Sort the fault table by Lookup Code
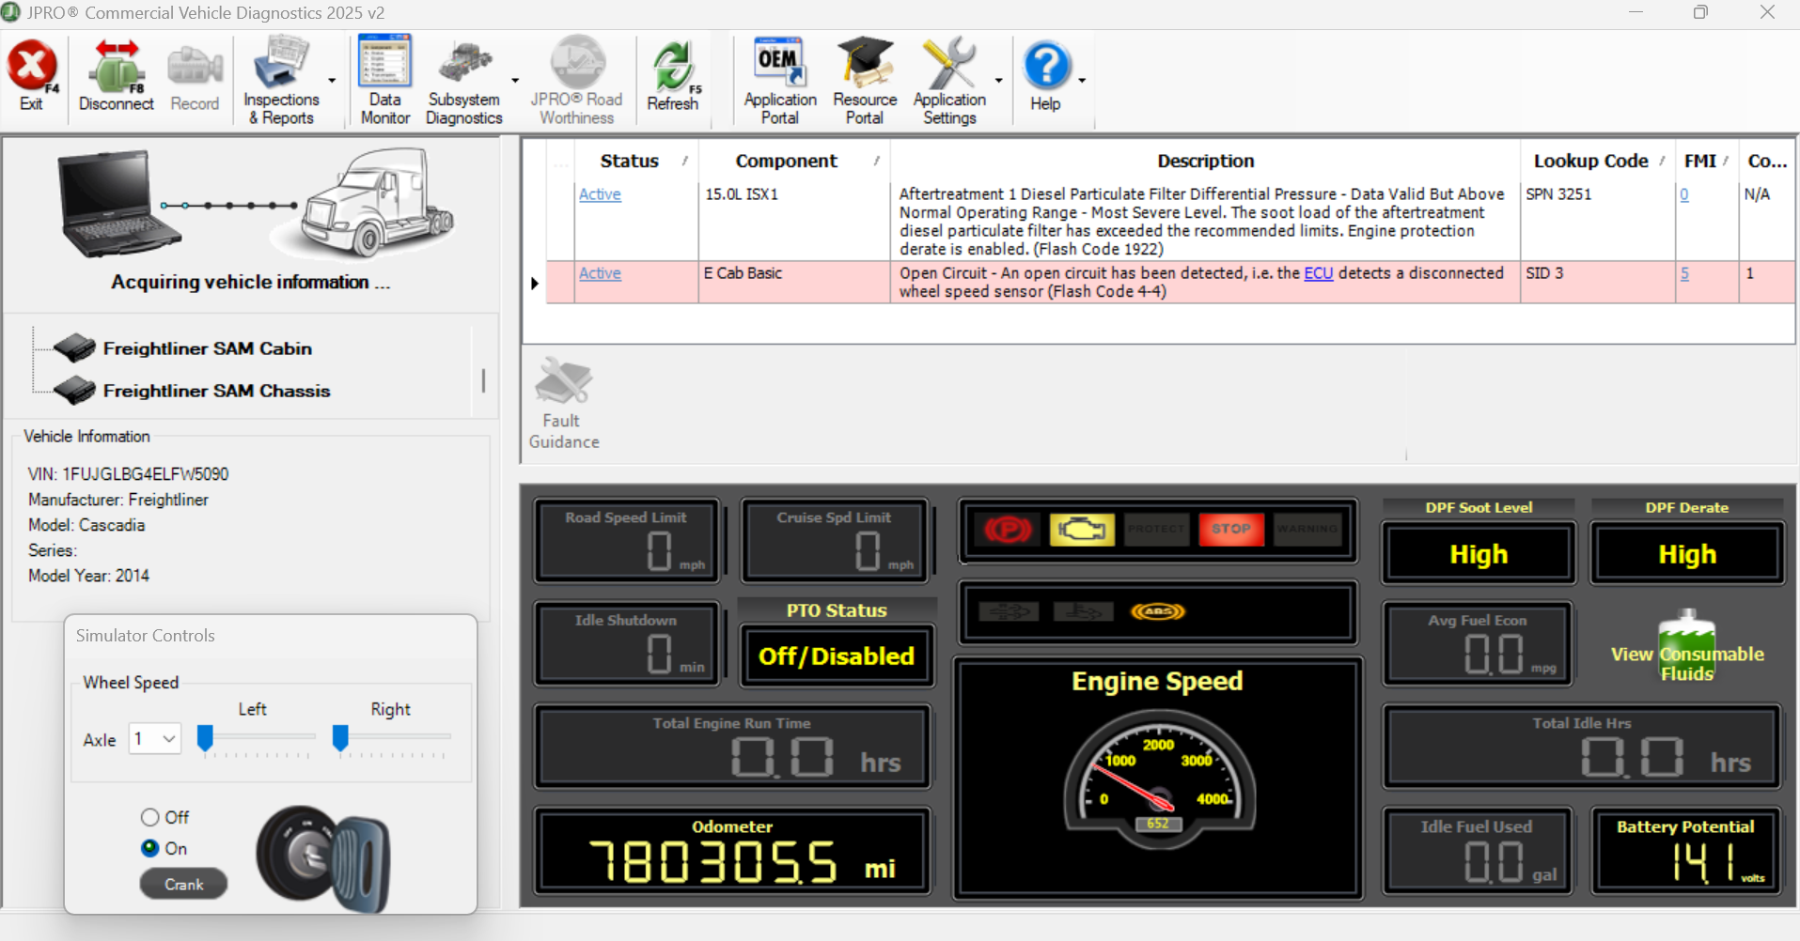Screen dimensions: 1800x941 point(1598,161)
